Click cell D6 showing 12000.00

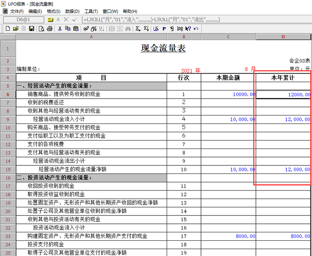tap(283, 95)
